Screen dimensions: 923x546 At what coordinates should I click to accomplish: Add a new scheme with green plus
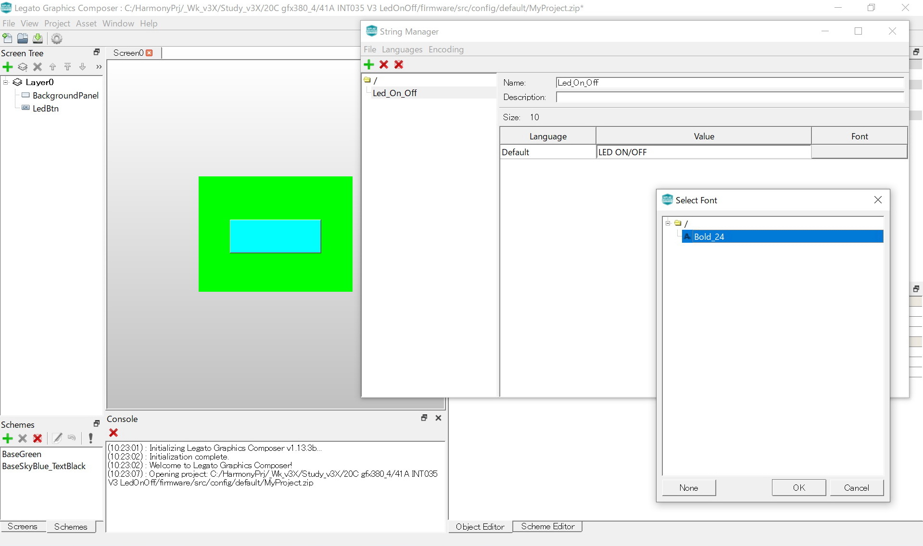(8, 438)
